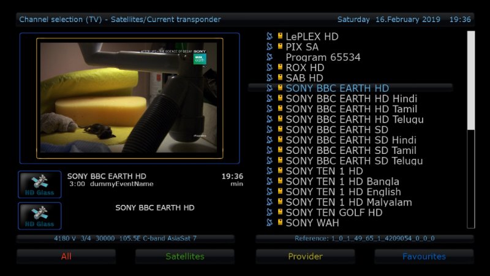Click lower HD Glass satellite logo
490x276 pixels.
40,216
